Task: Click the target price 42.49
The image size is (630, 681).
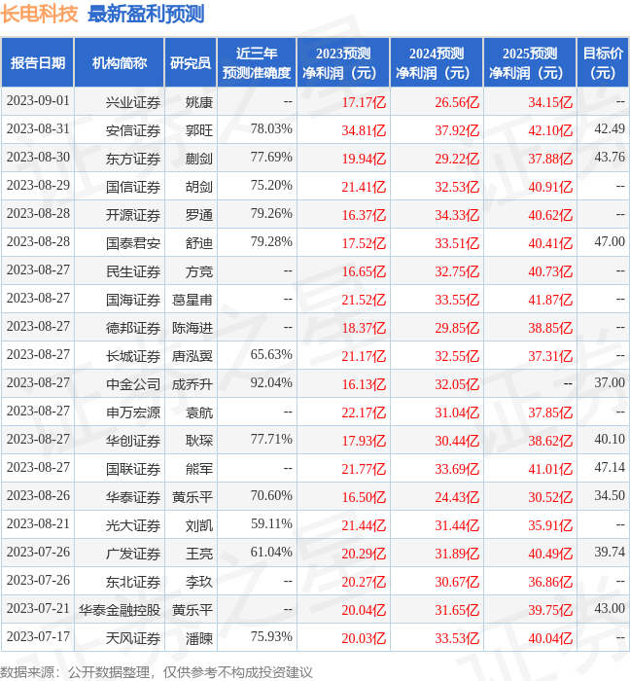Action: (610, 129)
